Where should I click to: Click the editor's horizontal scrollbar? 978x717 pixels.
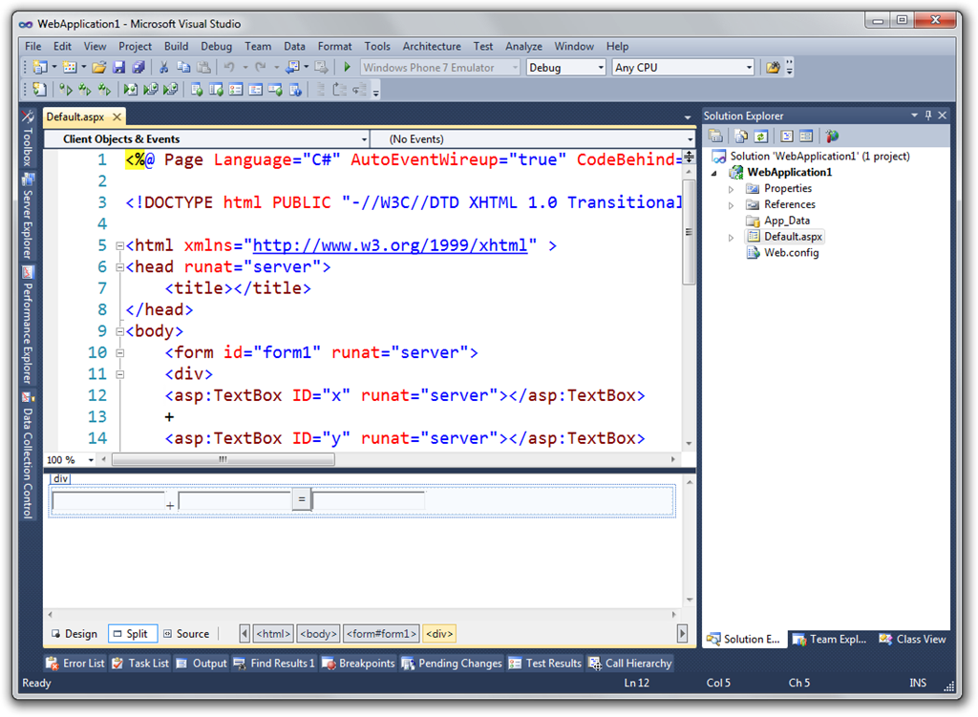224,459
